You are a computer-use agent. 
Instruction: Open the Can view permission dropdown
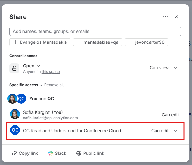click(163, 68)
